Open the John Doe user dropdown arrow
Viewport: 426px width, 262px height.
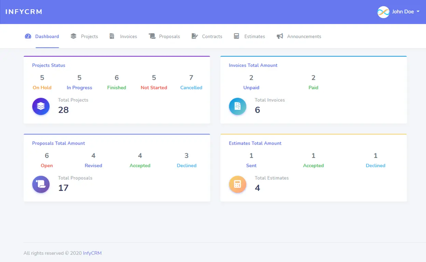click(418, 12)
